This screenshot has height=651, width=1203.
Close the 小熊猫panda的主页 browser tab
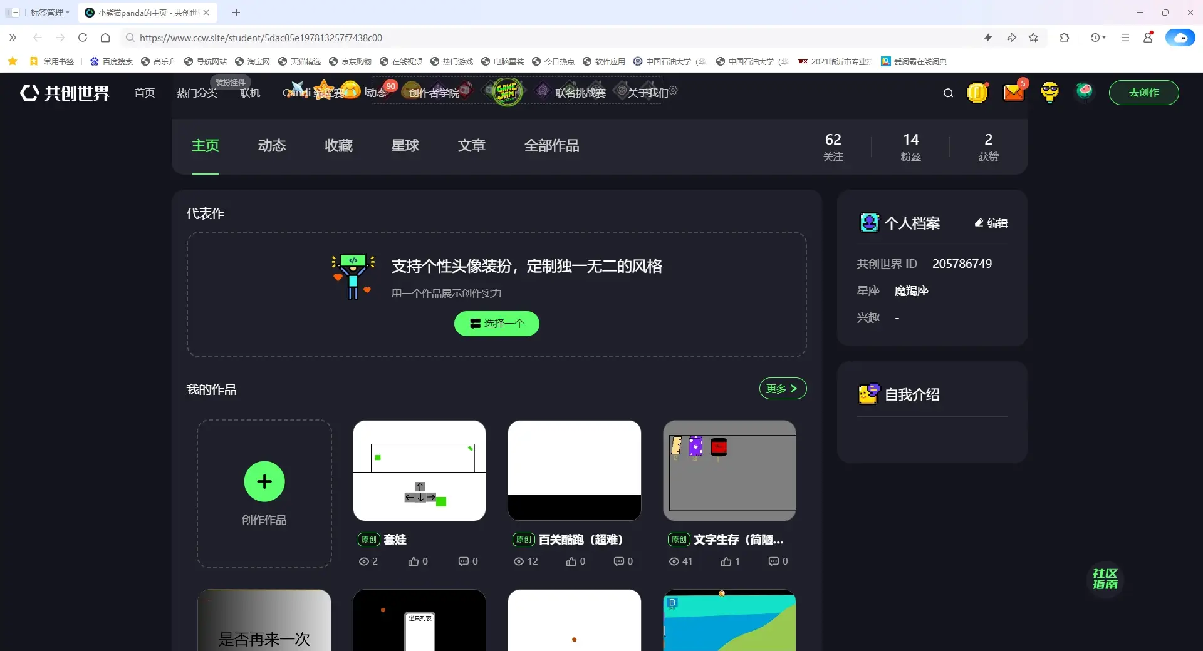pos(206,13)
